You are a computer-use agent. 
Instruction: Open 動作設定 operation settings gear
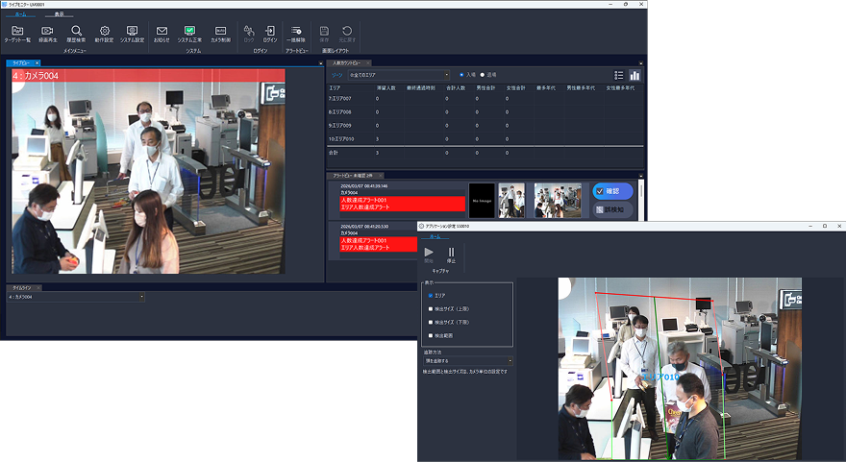[104, 34]
